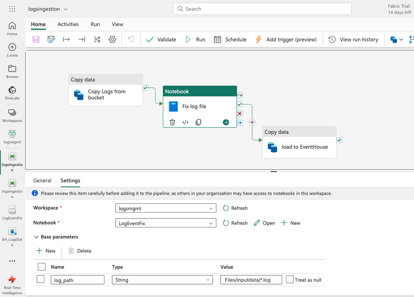Click the Save pipeline icon
Viewport: 414px width, 297px height.
click(x=36, y=39)
